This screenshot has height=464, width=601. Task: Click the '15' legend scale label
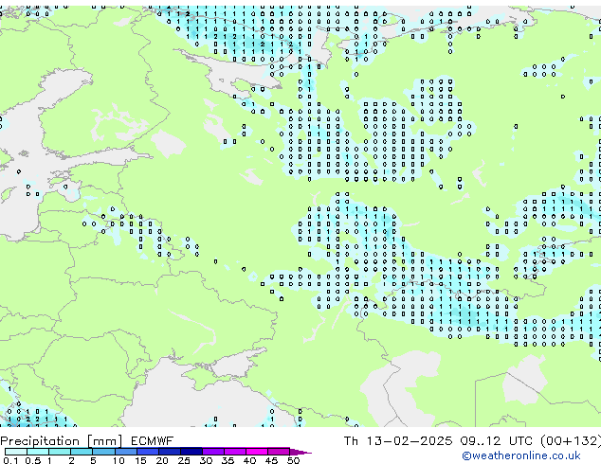tap(140, 460)
